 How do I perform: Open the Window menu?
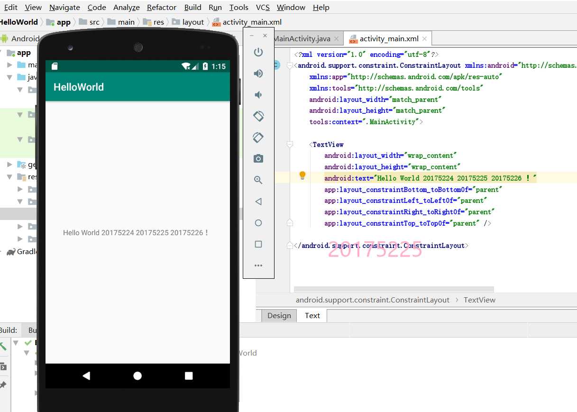pos(291,7)
